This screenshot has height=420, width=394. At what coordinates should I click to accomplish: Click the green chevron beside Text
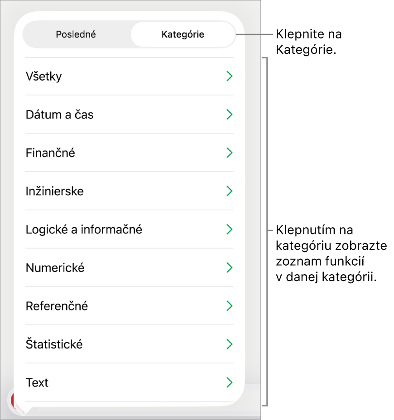[229, 382]
